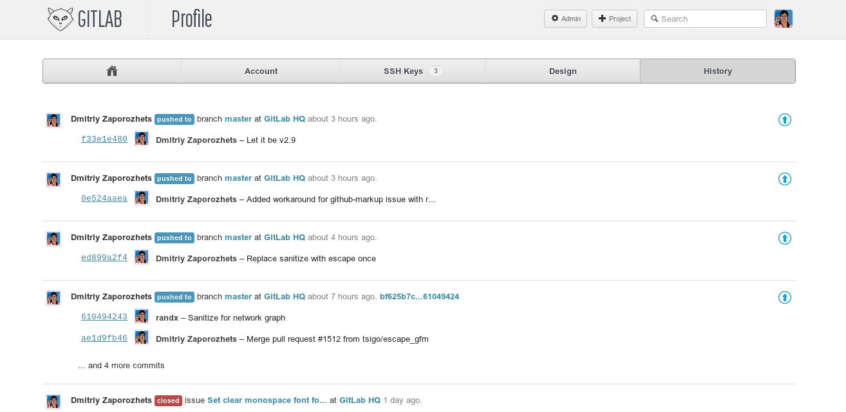Open commit 0e524aaea
Viewport: 846px width, 412px height.
[x=104, y=198]
